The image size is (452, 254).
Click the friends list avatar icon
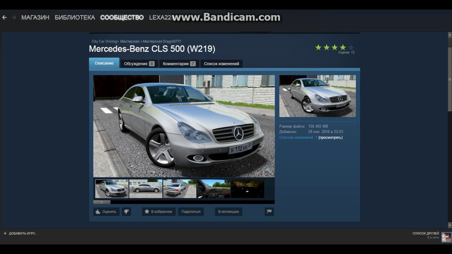[446, 237]
